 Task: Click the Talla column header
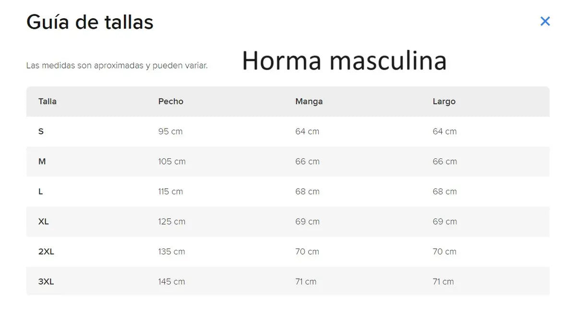pyautogui.click(x=48, y=101)
